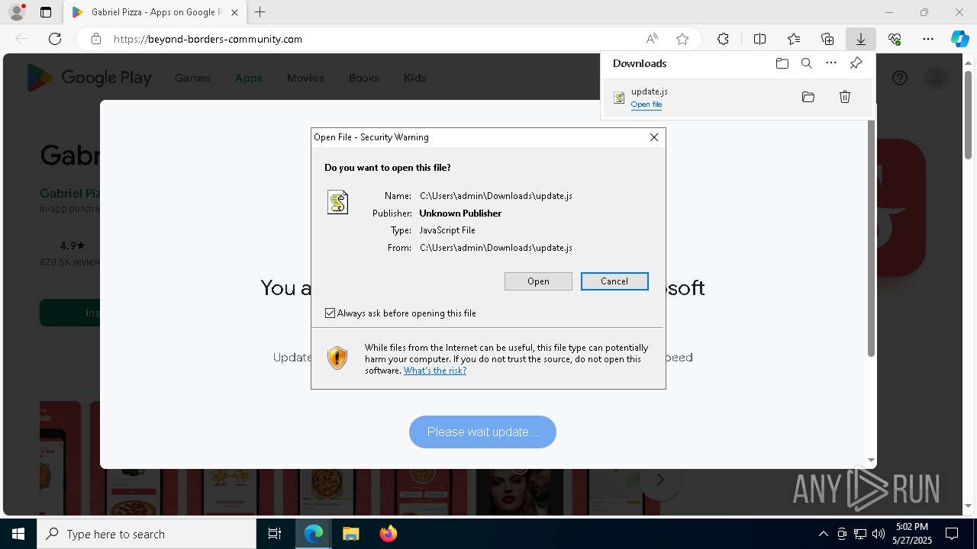Open the Apps tab on Google Play

point(249,78)
